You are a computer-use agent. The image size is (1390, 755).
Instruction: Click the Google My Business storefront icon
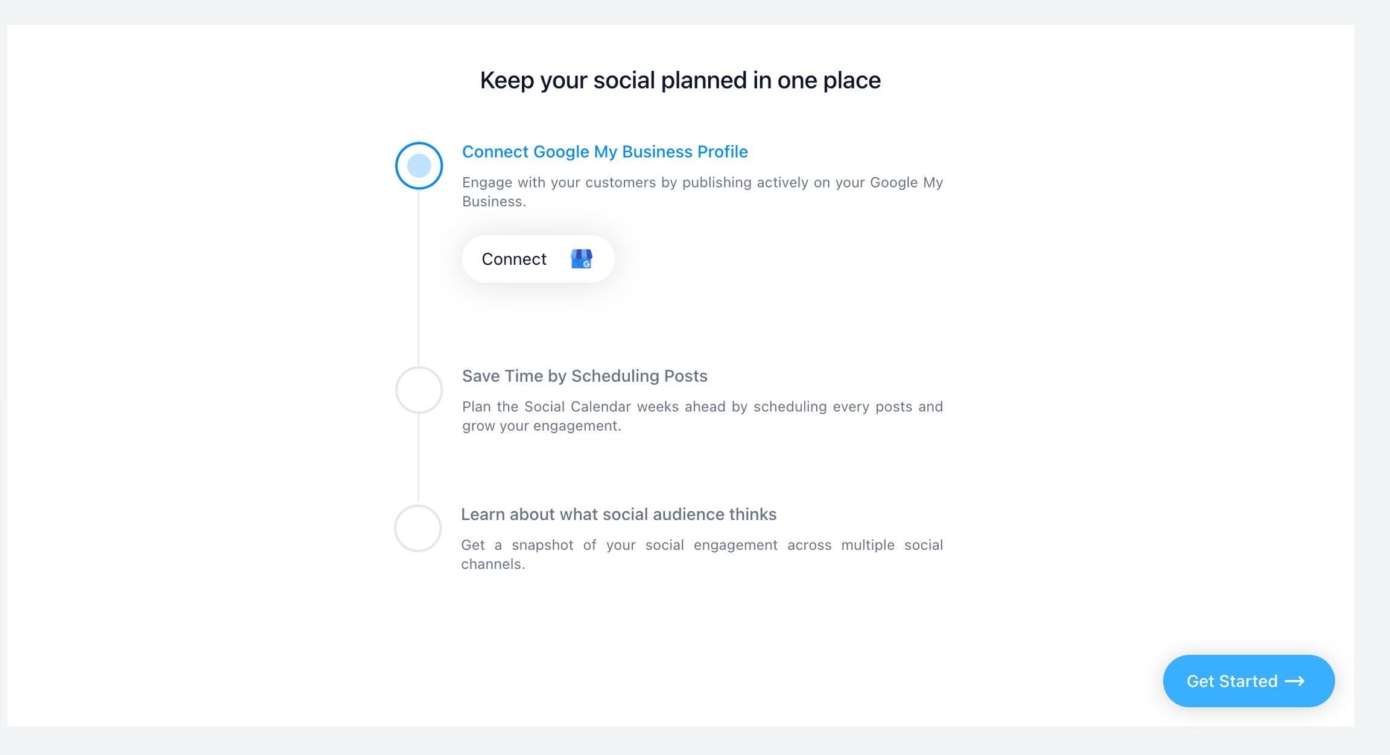tap(582, 259)
